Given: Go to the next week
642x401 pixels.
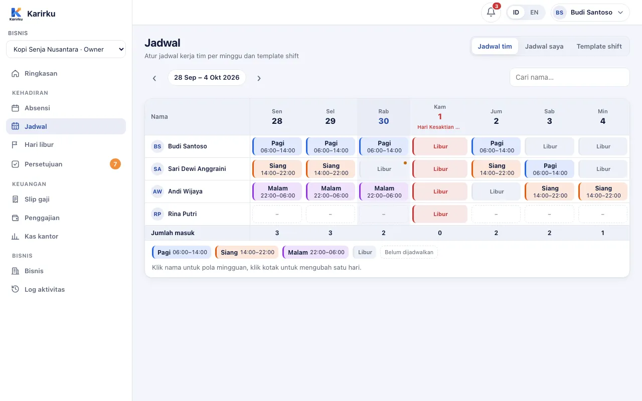Looking at the screenshot, I should click(x=259, y=78).
